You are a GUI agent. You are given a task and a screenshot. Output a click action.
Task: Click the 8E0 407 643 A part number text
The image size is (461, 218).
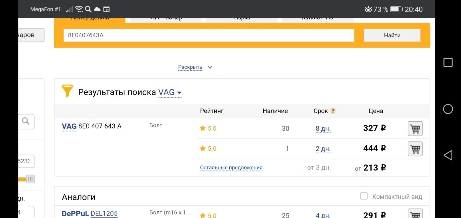pyautogui.click(x=100, y=126)
